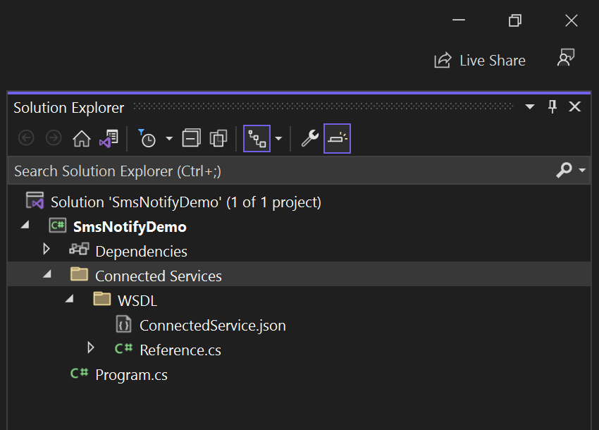Open the Send Feedback icon
The width and height of the screenshot is (599, 430).
(565, 59)
